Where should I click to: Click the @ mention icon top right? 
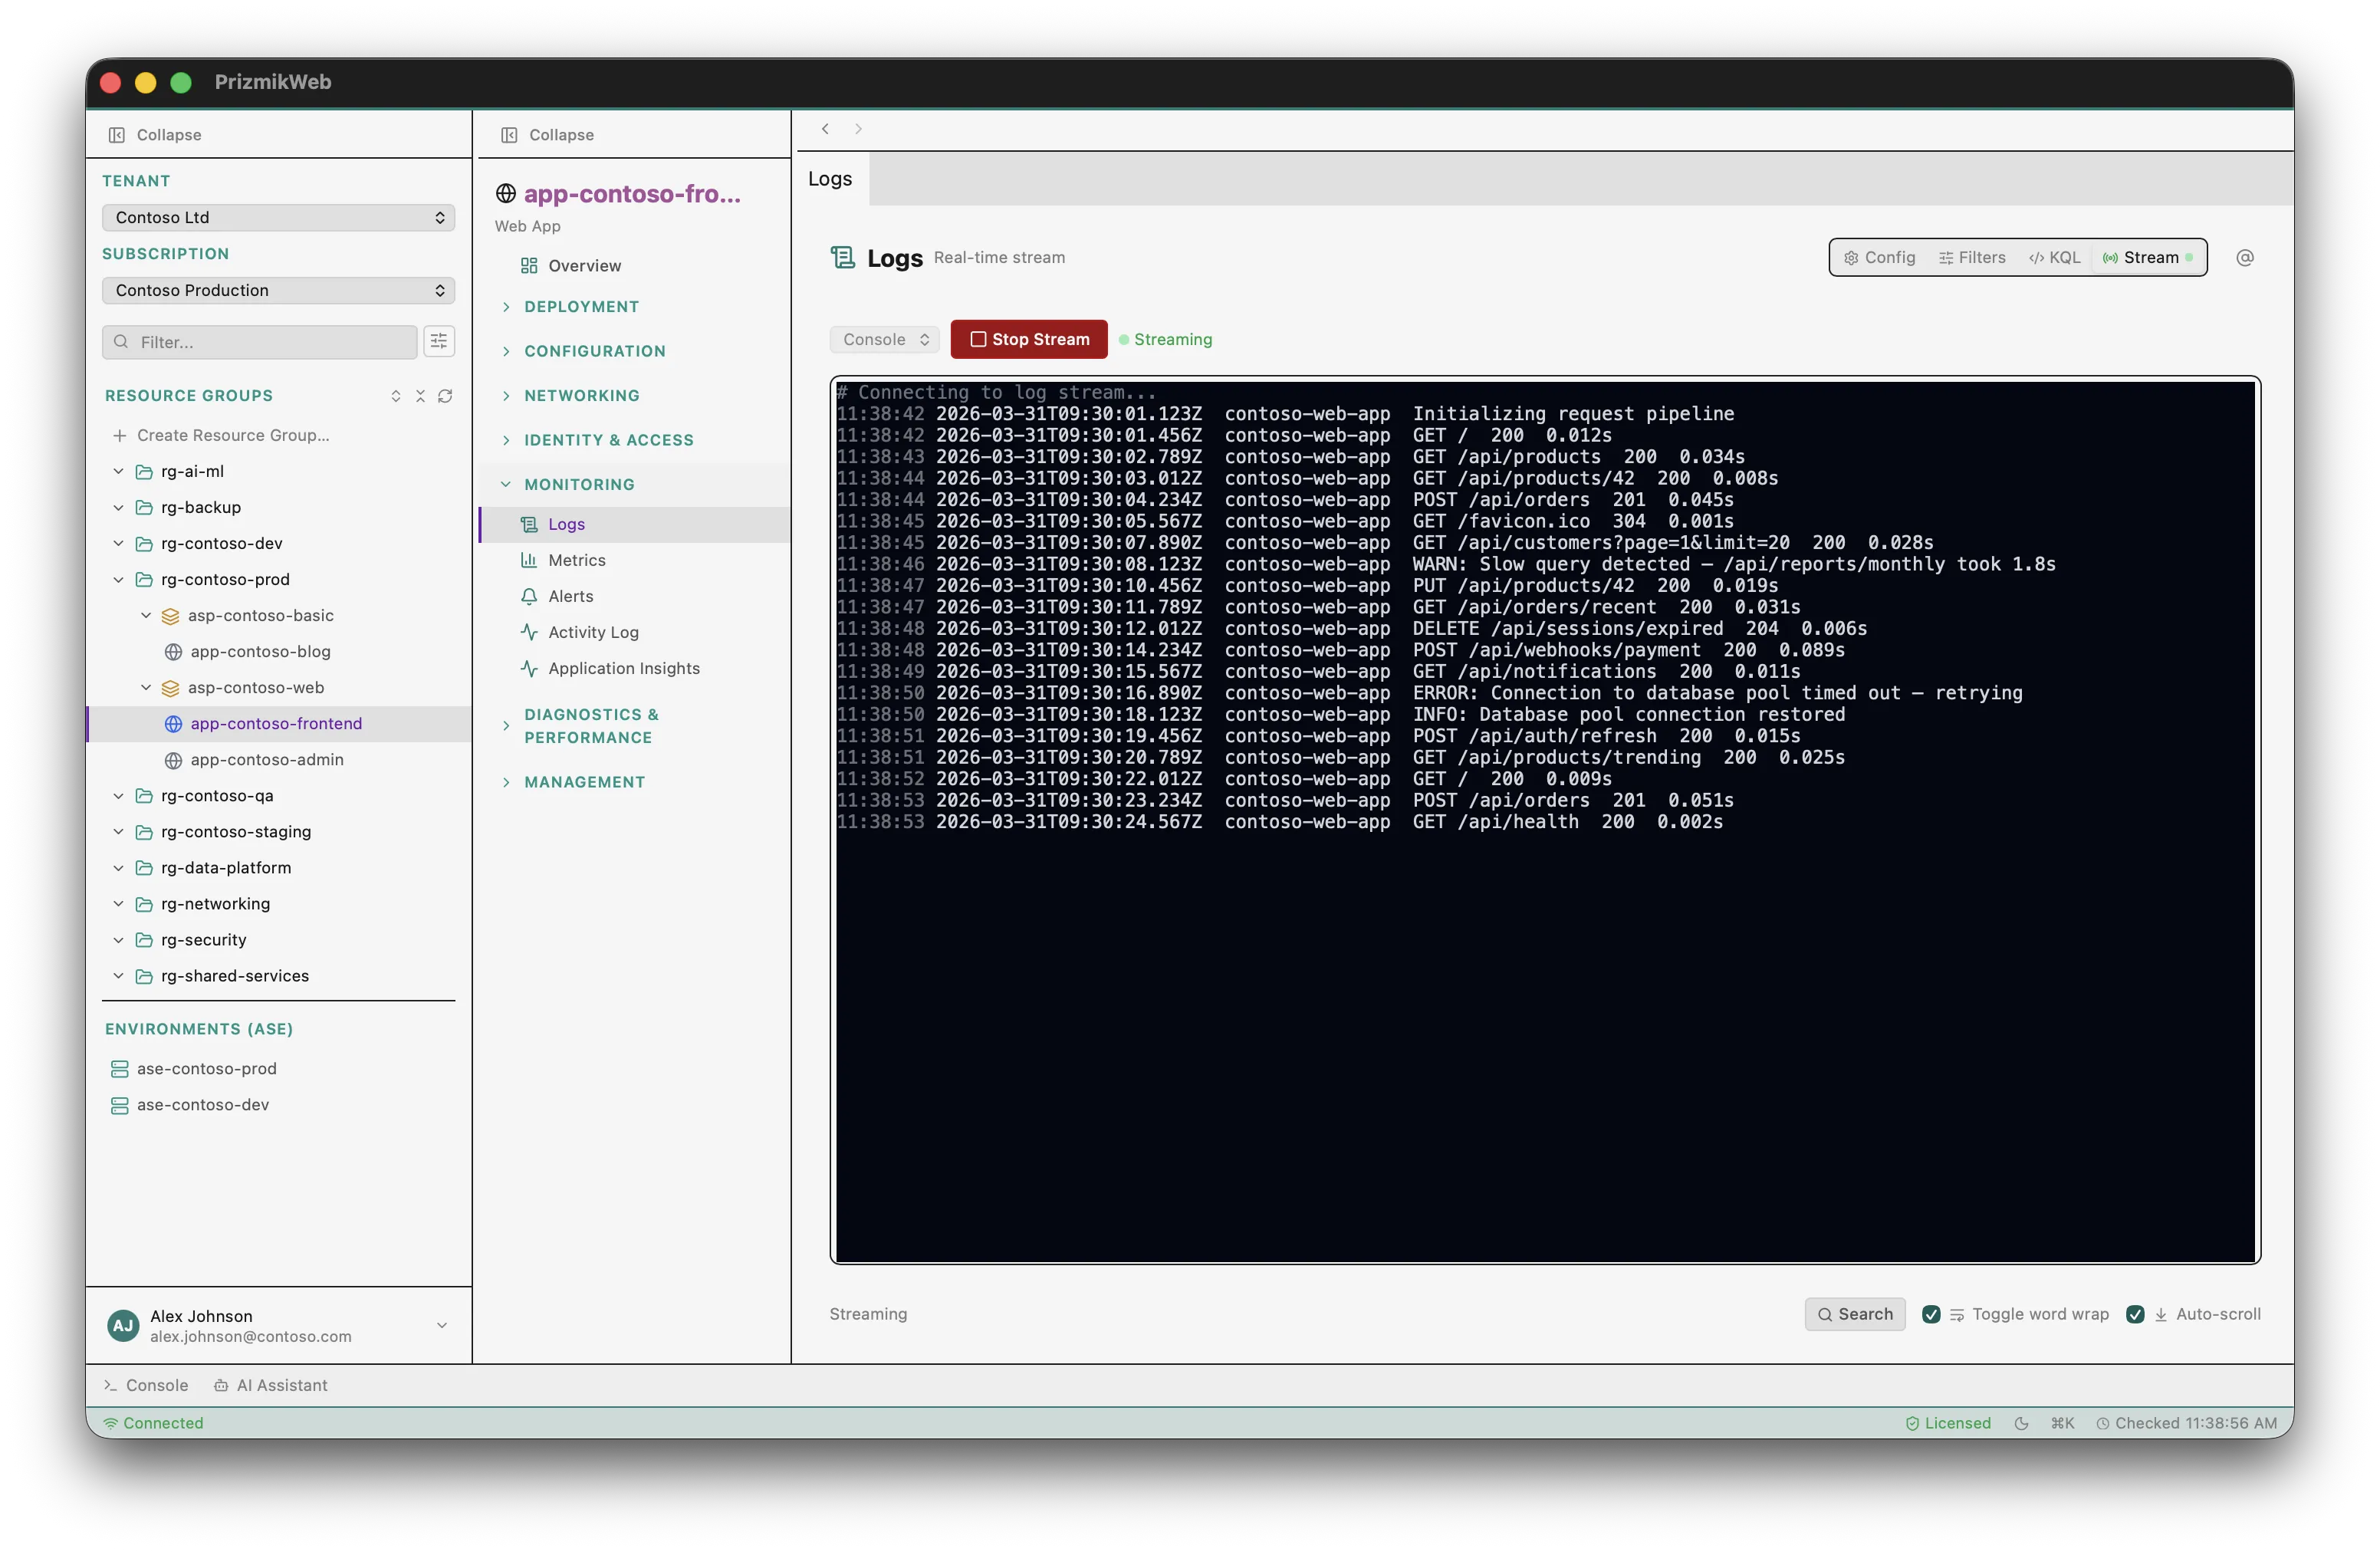(x=2245, y=257)
